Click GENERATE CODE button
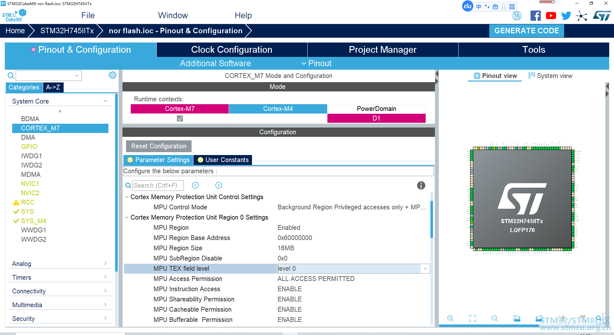 [527, 31]
